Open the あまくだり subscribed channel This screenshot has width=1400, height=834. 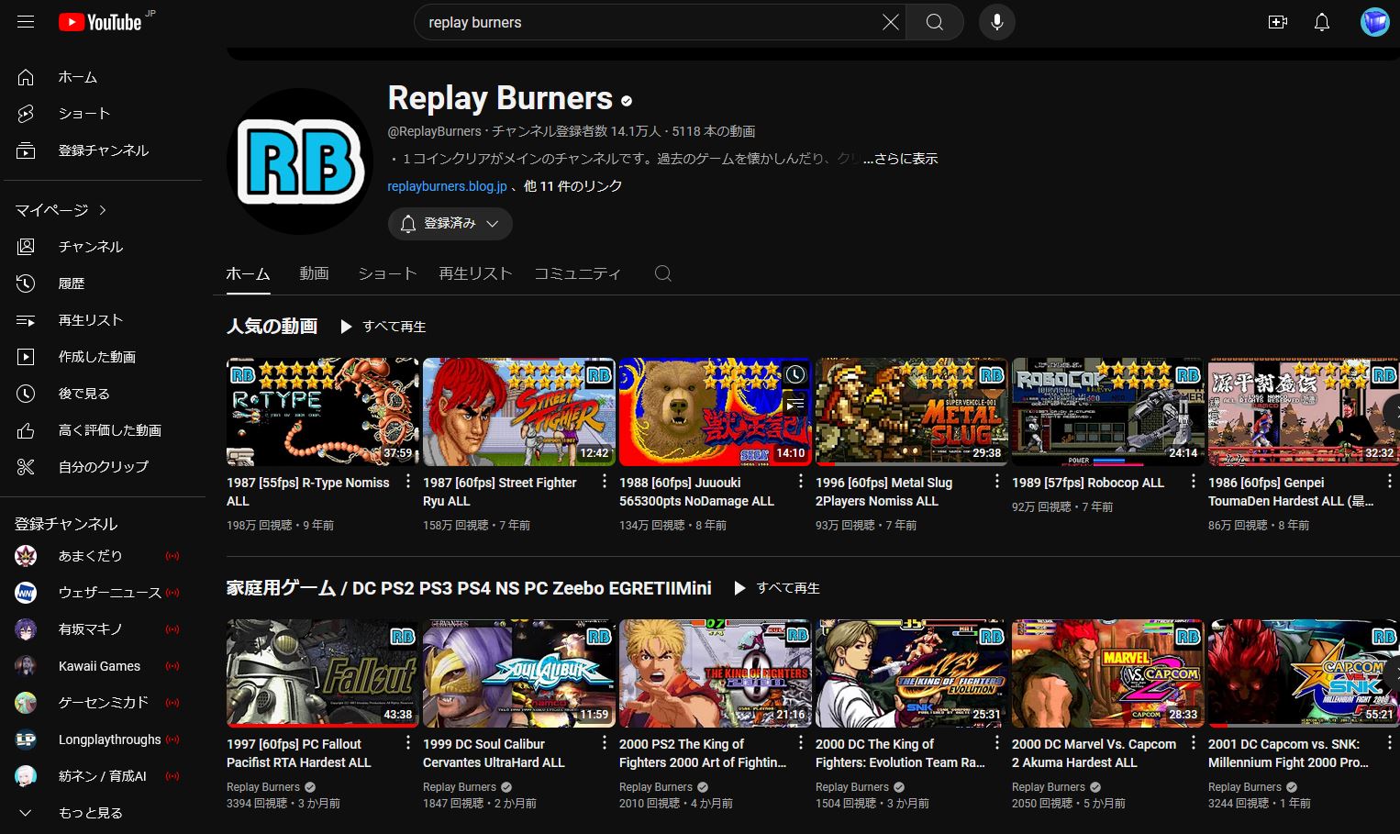click(x=103, y=556)
